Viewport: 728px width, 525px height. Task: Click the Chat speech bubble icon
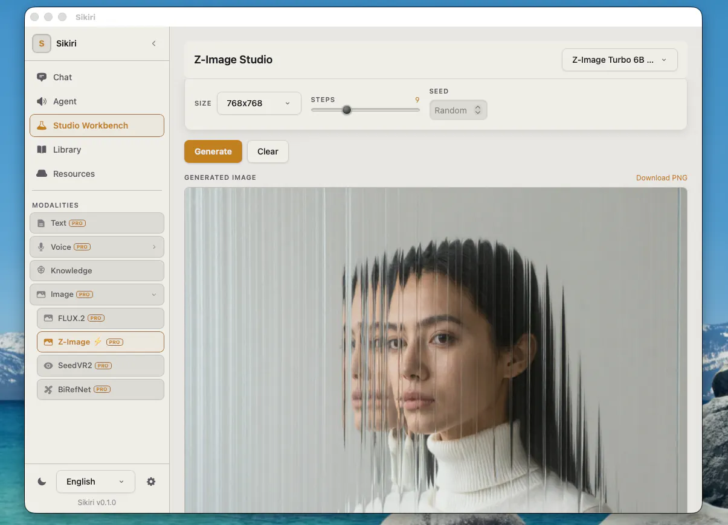42,77
